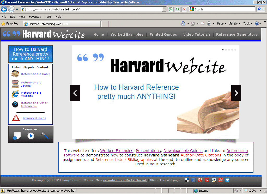This screenshot has height=194, width=267.
Task: Expand the Print options dropdown arrow
Action: (214, 24)
